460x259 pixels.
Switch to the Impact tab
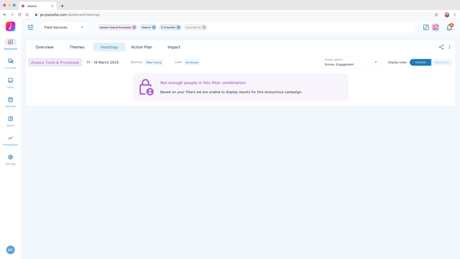click(x=174, y=47)
